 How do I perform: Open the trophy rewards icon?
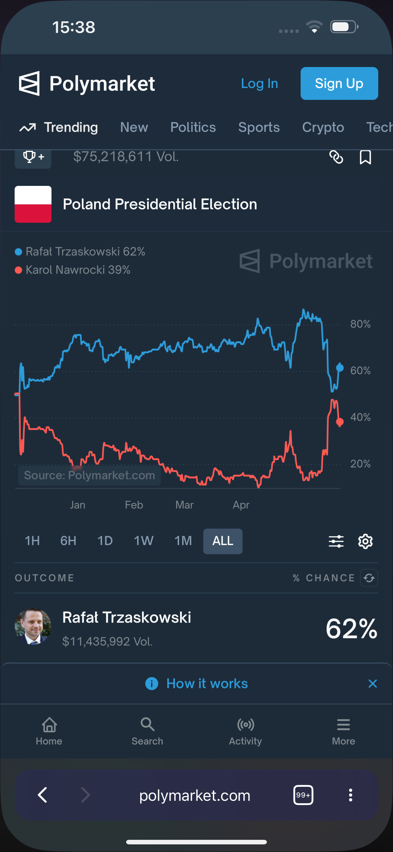33,157
